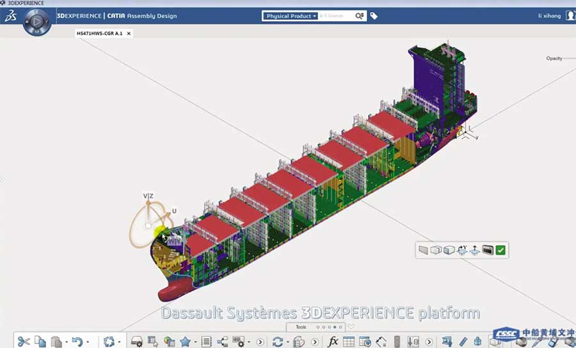
Task: Click the li xihong user name
Action: coord(550,16)
